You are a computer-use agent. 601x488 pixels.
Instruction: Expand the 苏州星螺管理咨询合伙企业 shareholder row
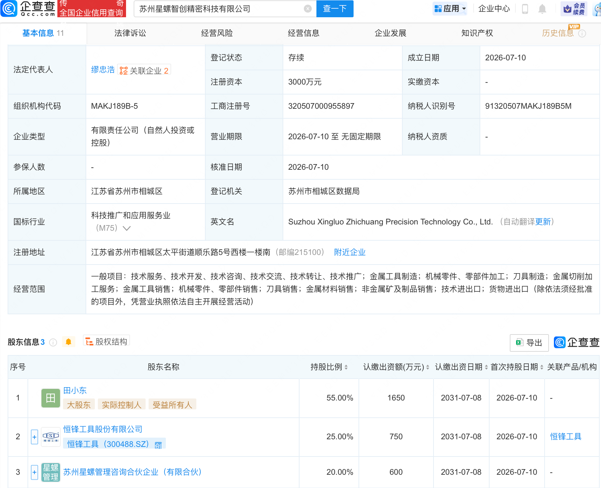[34, 472]
